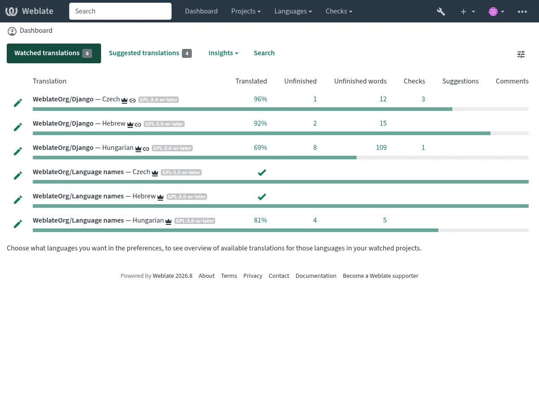Switch to Suggested translations tab
This screenshot has width=539, height=412.
[150, 53]
